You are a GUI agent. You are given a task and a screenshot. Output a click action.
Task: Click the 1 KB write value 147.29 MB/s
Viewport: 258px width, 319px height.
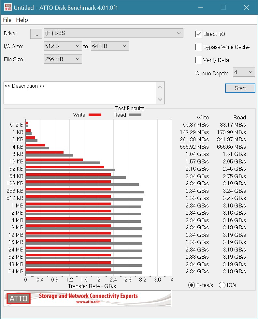[194, 132]
